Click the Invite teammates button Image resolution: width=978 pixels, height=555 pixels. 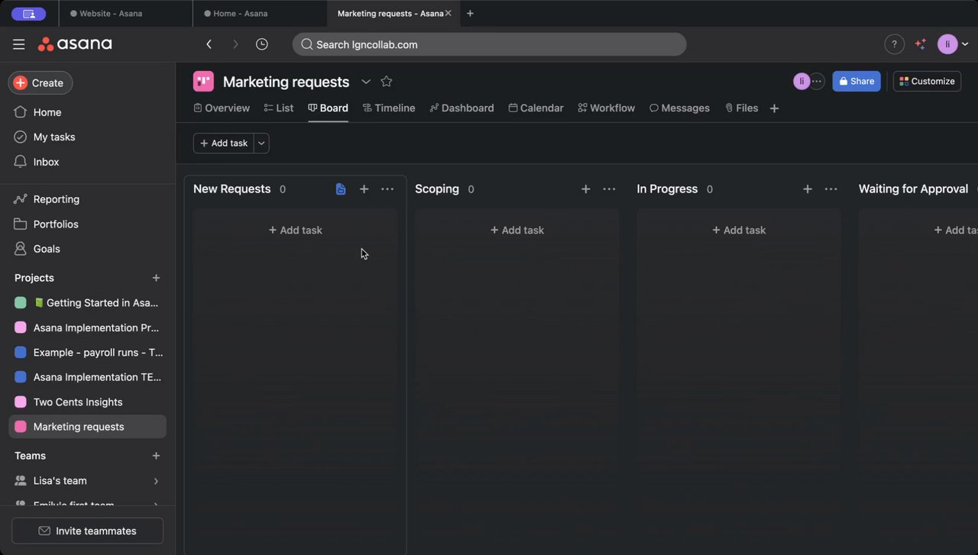[87, 531]
